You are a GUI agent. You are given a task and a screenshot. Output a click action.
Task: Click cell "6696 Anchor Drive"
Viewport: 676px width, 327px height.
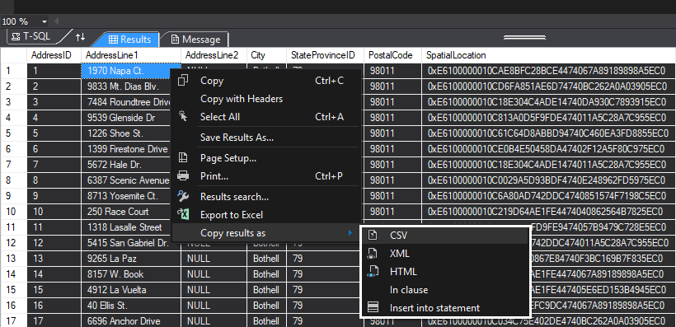click(131, 321)
